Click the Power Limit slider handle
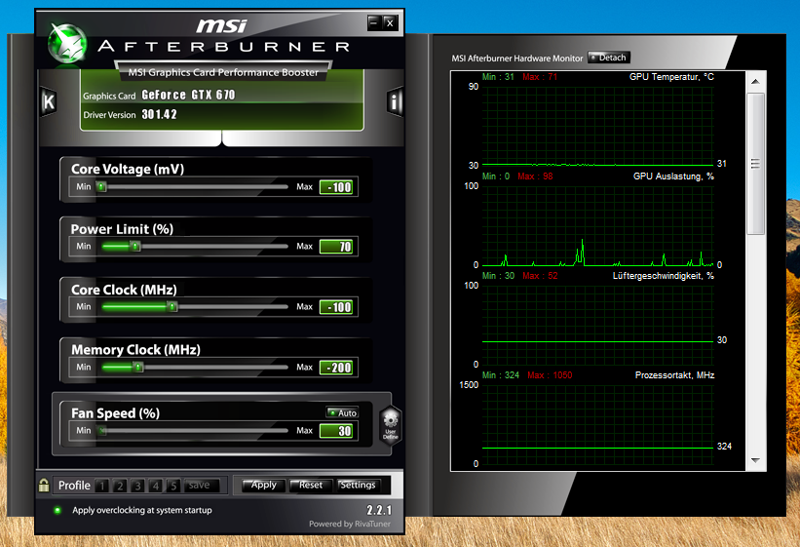Viewport: 800px width, 547px height. click(134, 247)
